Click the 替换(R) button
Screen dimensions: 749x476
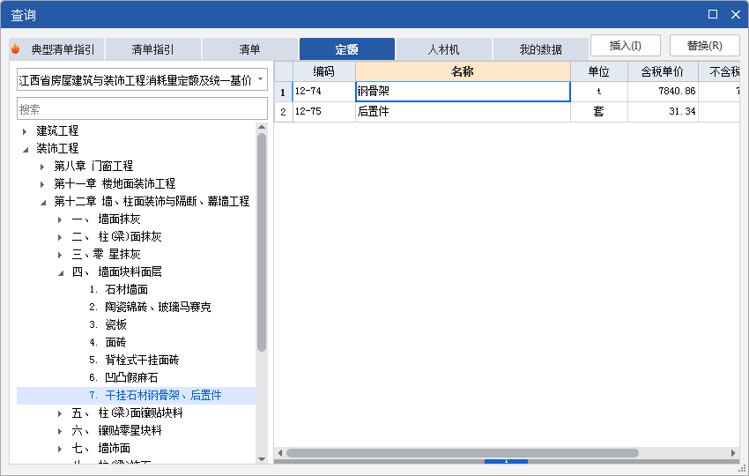click(x=705, y=46)
